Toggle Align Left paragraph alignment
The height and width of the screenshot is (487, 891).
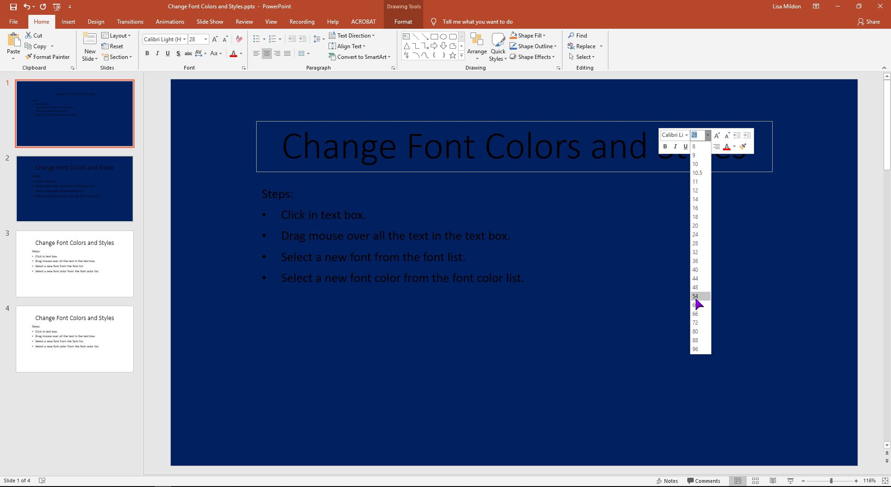pyautogui.click(x=256, y=53)
